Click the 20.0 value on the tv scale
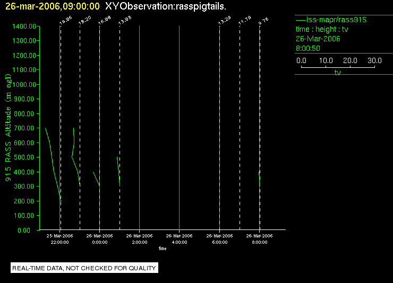393x283 pixels. [x=350, y=60]
